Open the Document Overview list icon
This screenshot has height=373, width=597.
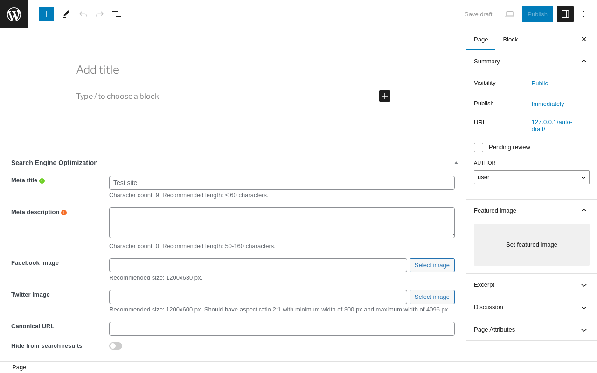117,14
